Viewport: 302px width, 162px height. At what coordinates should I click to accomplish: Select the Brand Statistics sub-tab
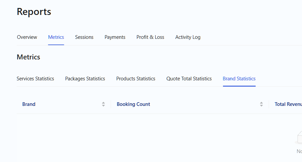239,79
